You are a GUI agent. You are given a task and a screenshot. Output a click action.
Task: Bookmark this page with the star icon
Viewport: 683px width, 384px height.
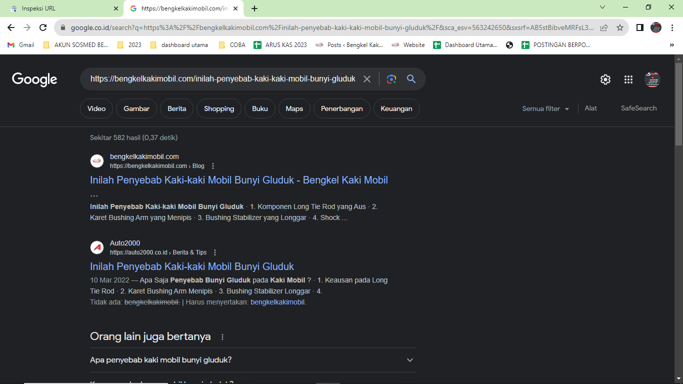click(x=620, y=28)
